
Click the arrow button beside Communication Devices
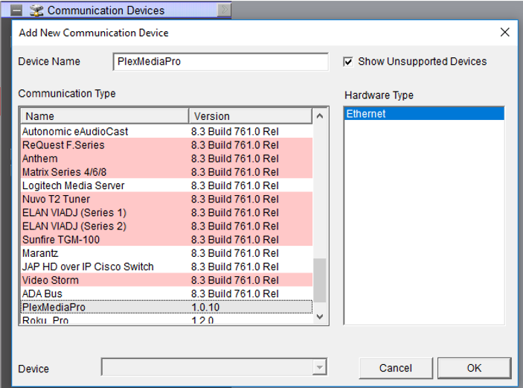224,10
